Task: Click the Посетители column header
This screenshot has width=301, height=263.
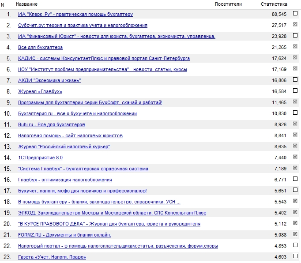Action: point(228,4)
